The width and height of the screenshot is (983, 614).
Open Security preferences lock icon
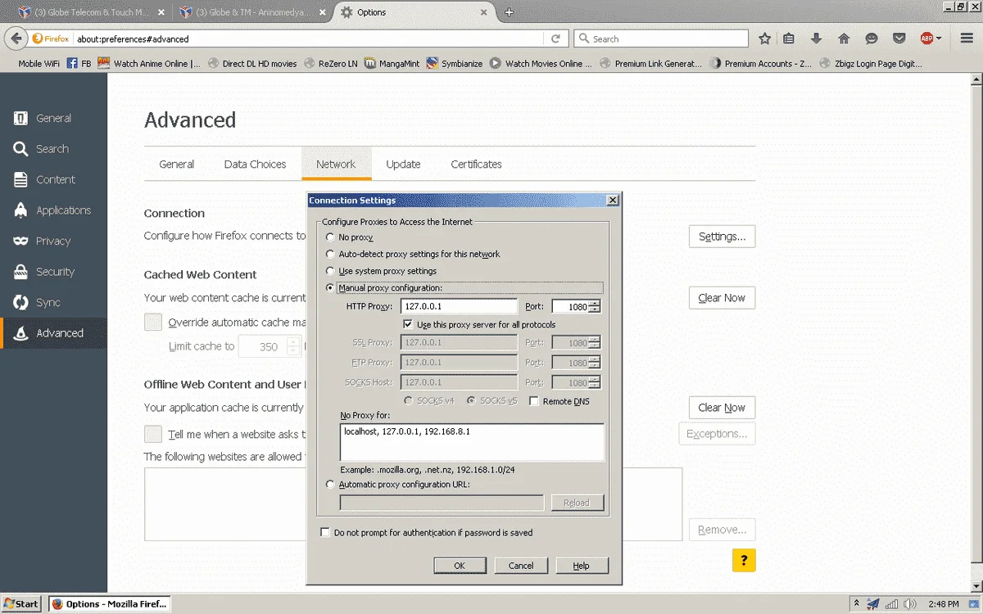pos(20,272)
